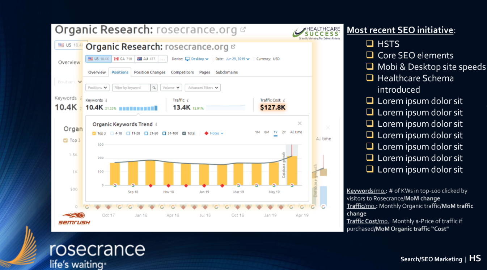Image resolution: width=487 pixels, height=270 pixels.
Task: Click info icon next to Traffic label
Action: click(188, 100)
